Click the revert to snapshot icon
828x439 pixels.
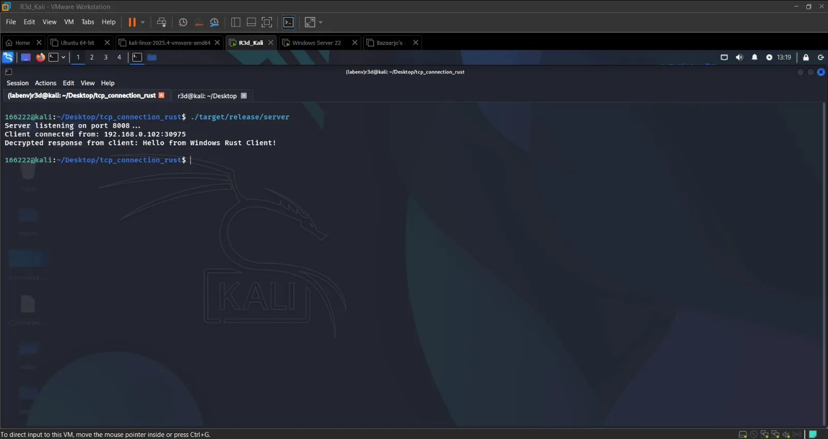point(199,22)
